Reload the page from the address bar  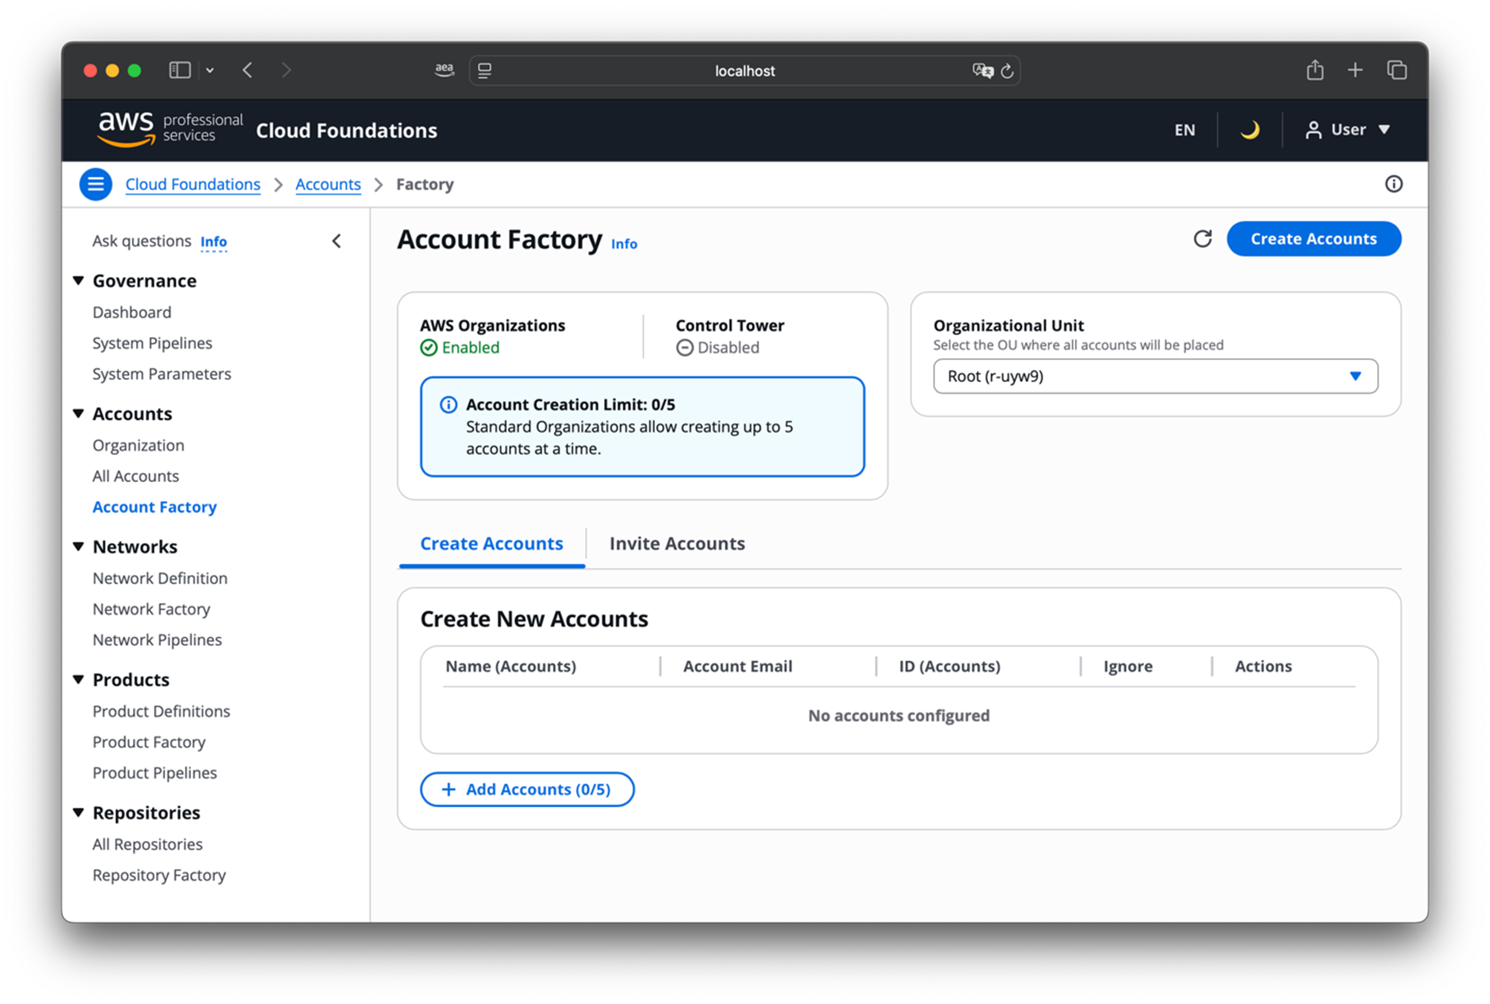click(1007, 71)
